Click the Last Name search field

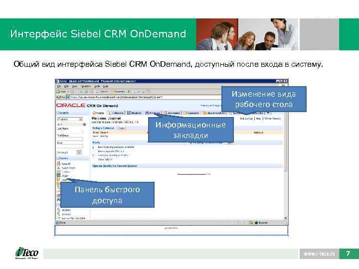tap(70, 132)
